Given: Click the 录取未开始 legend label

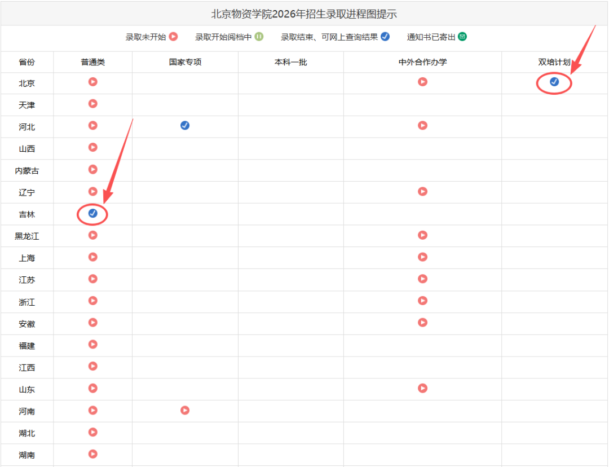Looking at the screenshot, I should (x=145, y=37).
